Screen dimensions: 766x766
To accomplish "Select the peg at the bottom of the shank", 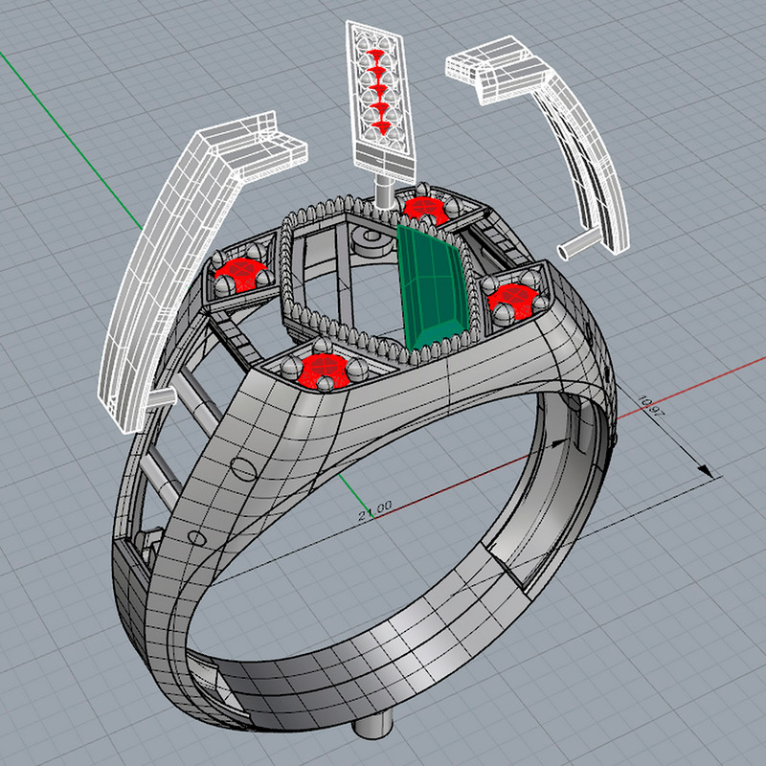I will click(x=373, y=728).
